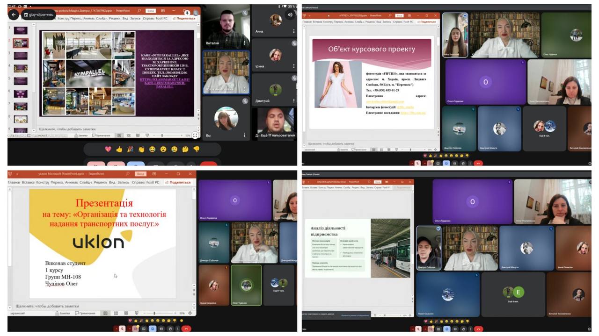Toggle Заметки pane in cafe presentation
This screenshot has width=599, height=336.
tap(80, 136)
